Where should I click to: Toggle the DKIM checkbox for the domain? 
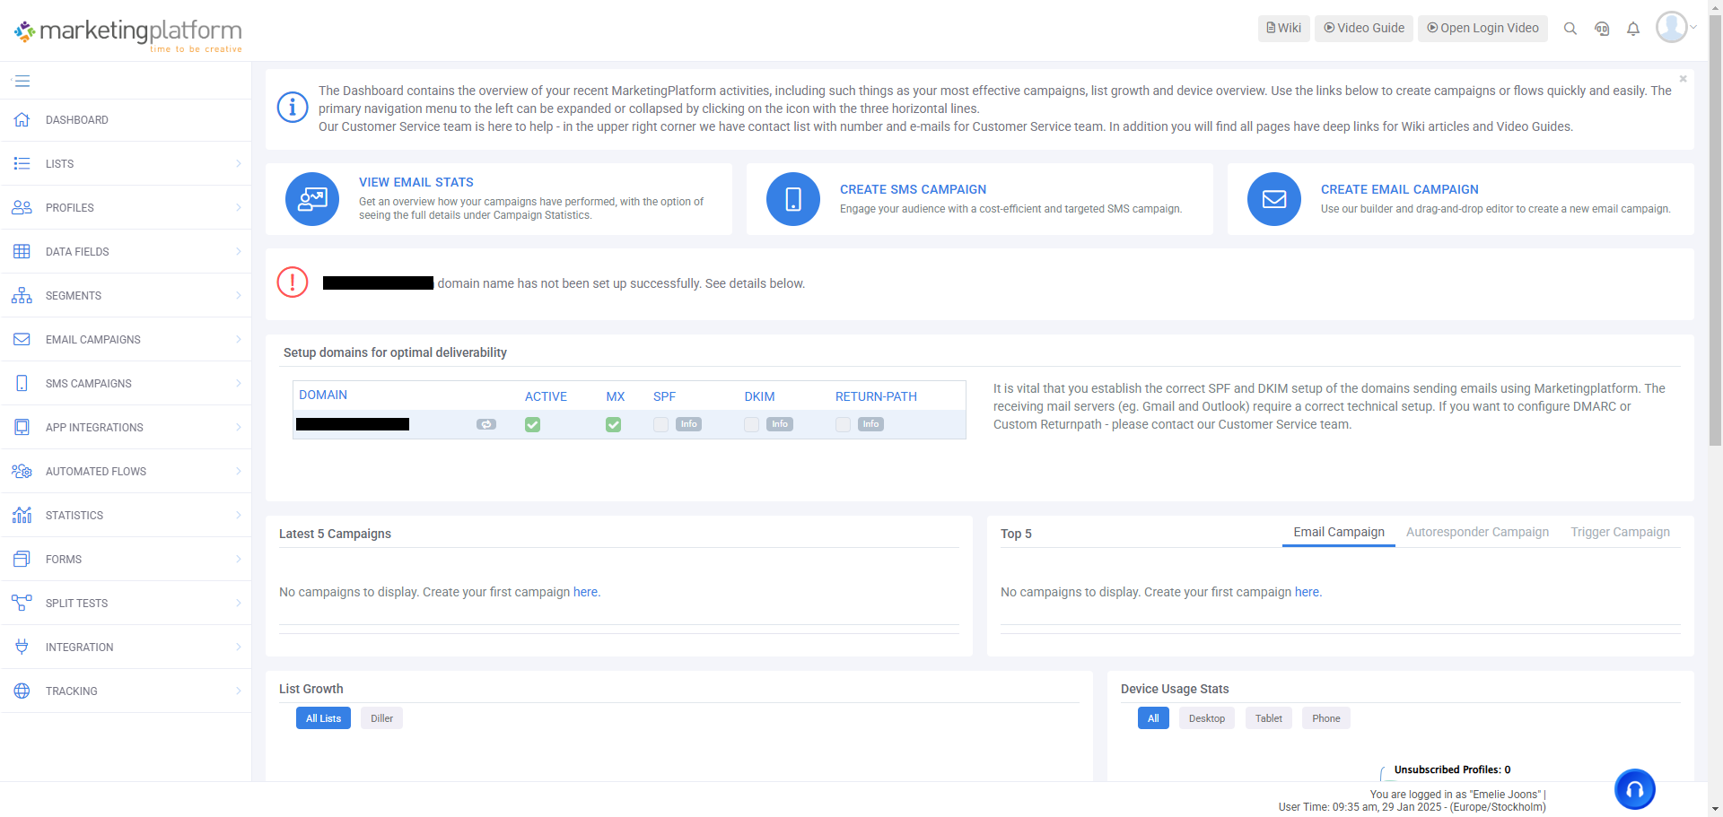pos(752,424)
